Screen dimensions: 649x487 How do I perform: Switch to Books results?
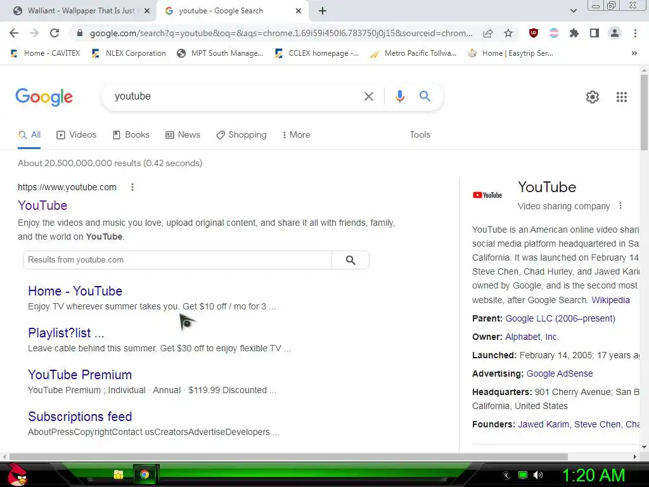click(x=131, y=134)
